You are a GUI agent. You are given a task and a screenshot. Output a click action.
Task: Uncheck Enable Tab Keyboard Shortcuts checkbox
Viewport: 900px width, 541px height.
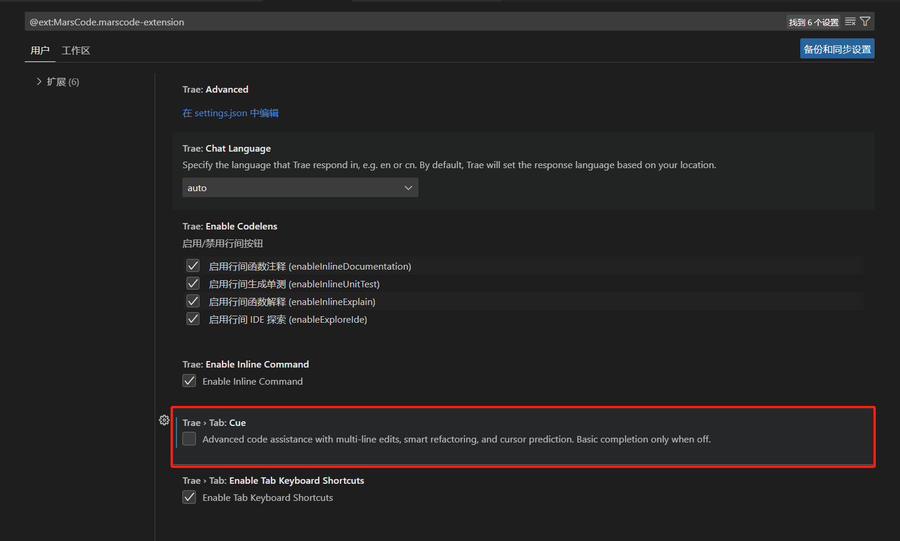(189, 497)
